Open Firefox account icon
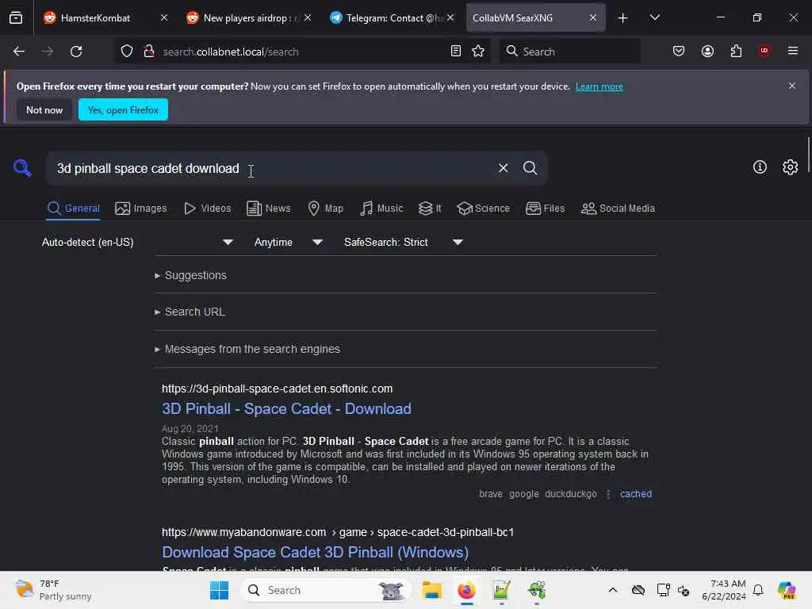This screenshot has width=812, height=609. click(707, 51)
